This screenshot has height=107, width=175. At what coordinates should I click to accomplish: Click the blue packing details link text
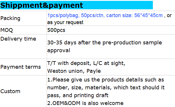(x=105, y=15)
